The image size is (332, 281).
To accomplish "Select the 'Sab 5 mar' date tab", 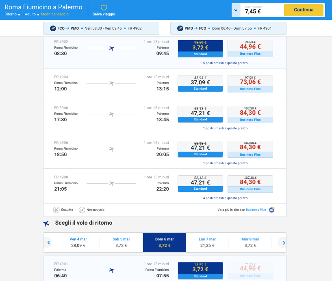I will point(121,242).
